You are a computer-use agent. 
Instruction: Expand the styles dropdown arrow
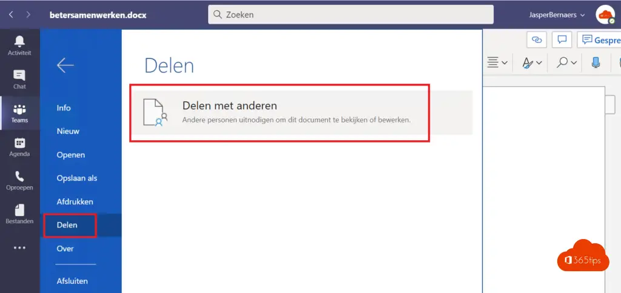539,62
